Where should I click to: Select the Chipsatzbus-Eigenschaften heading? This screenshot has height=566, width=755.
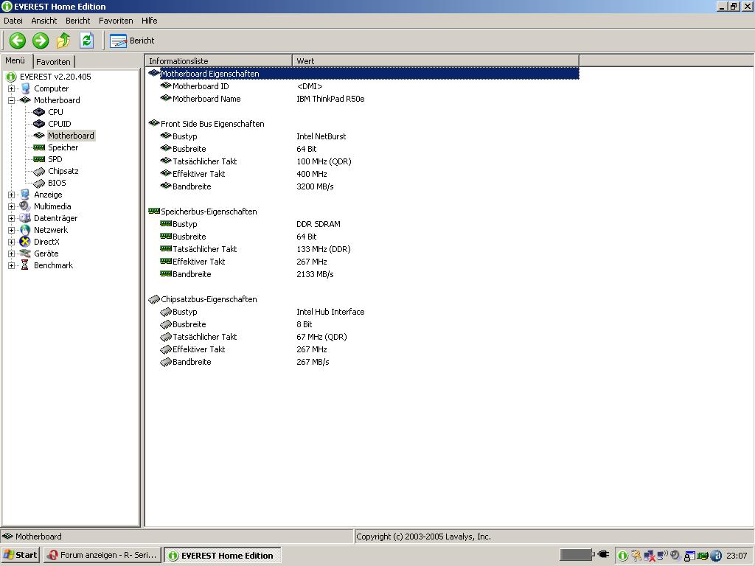(x=209, y=299)
